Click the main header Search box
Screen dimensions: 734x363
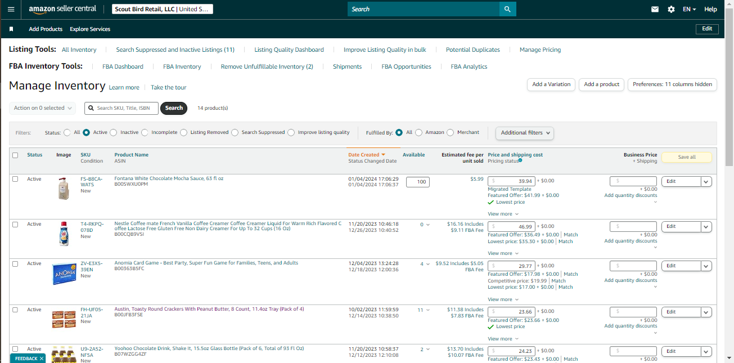pos(423,9)
